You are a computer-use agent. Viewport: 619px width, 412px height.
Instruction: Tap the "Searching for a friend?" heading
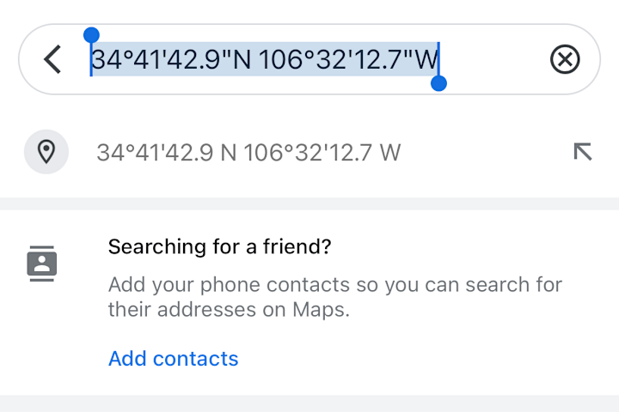tap(219, 247)
